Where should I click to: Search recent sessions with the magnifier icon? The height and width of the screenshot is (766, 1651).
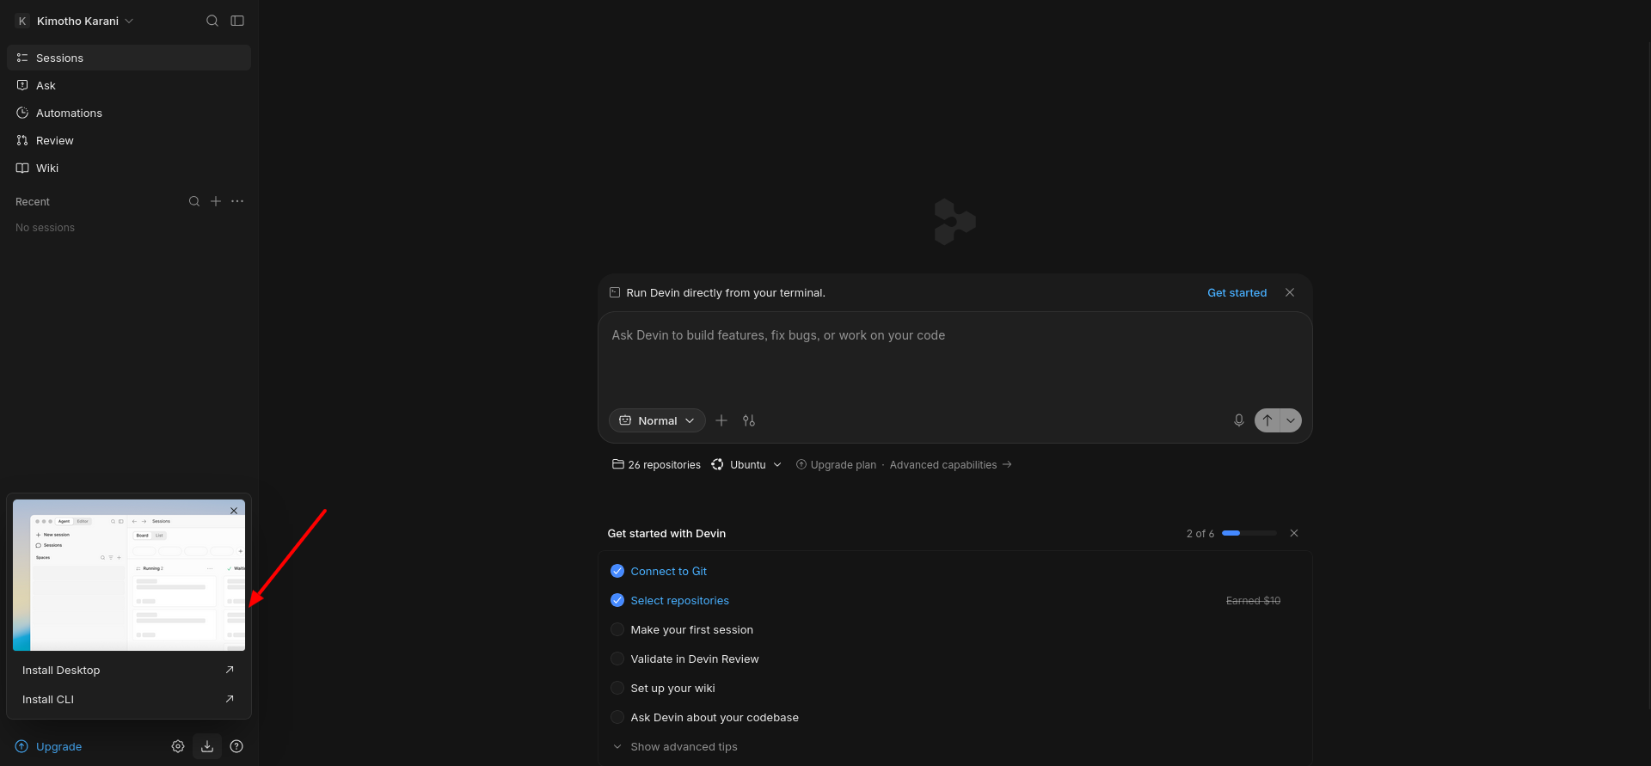coord(194,201)
